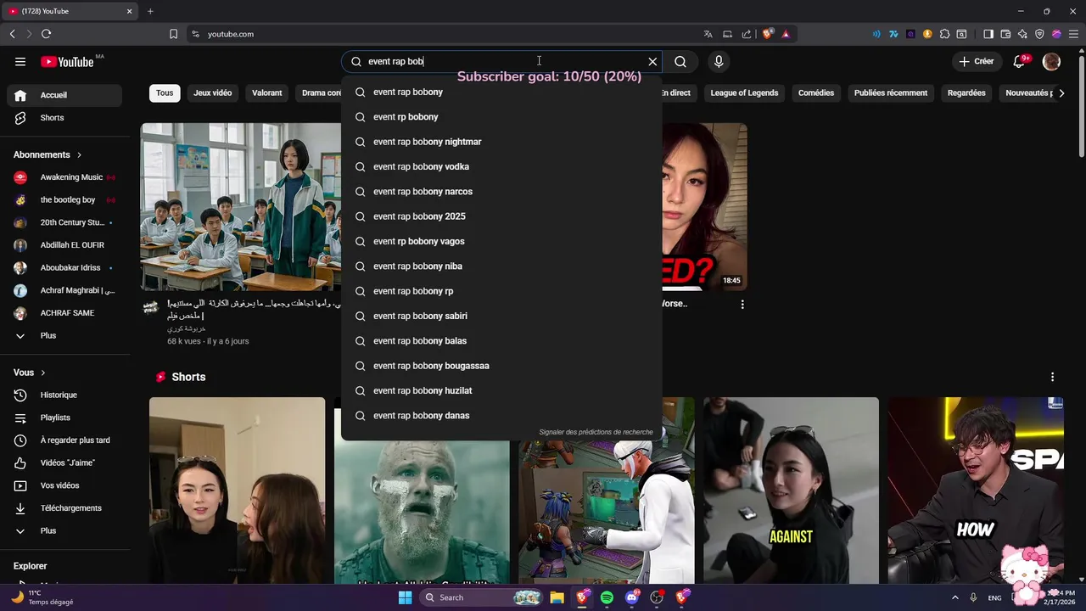Open the Windows Start menu

coord(406,597)
